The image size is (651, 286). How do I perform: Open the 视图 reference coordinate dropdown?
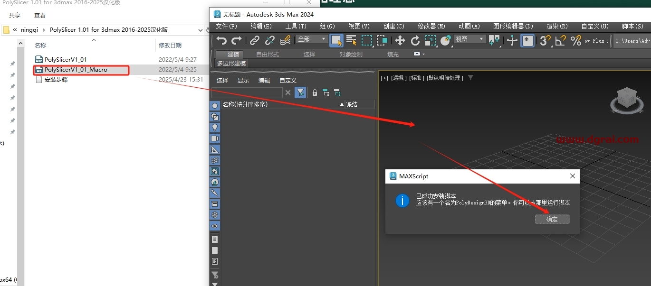(469, 39)
